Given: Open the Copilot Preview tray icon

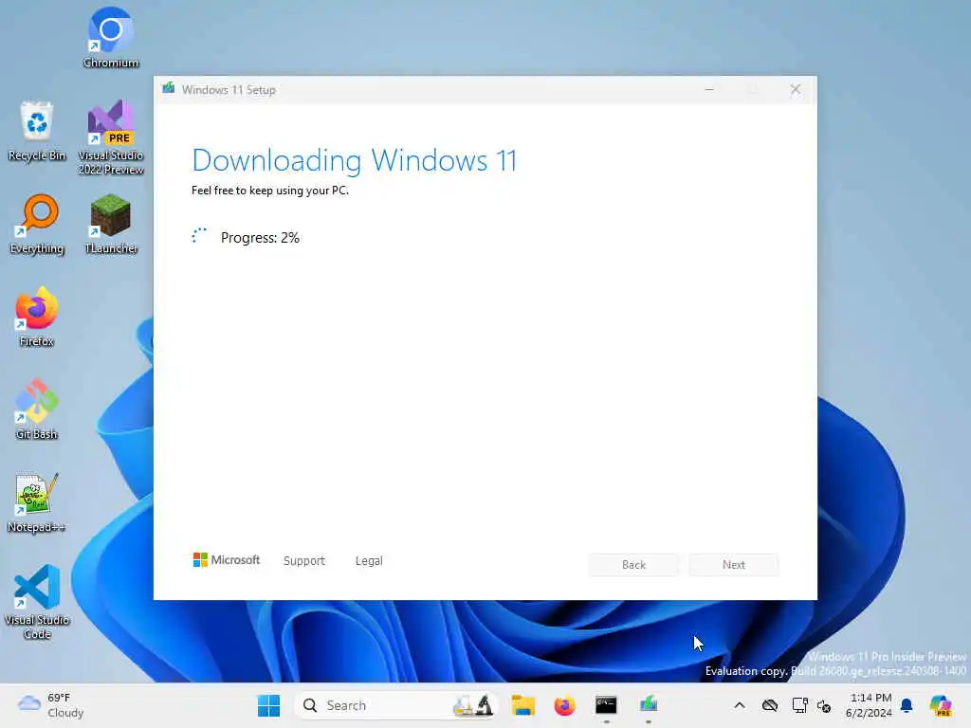Looking at the screenshot, I should coord(941,705).
